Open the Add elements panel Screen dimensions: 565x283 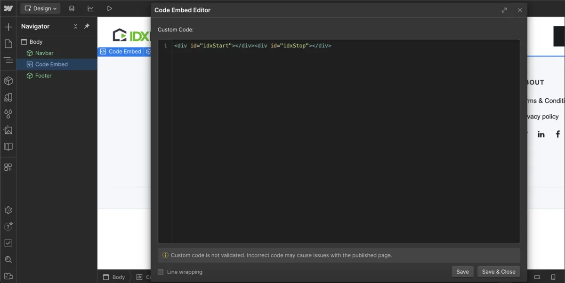click(x=8, y=27)
